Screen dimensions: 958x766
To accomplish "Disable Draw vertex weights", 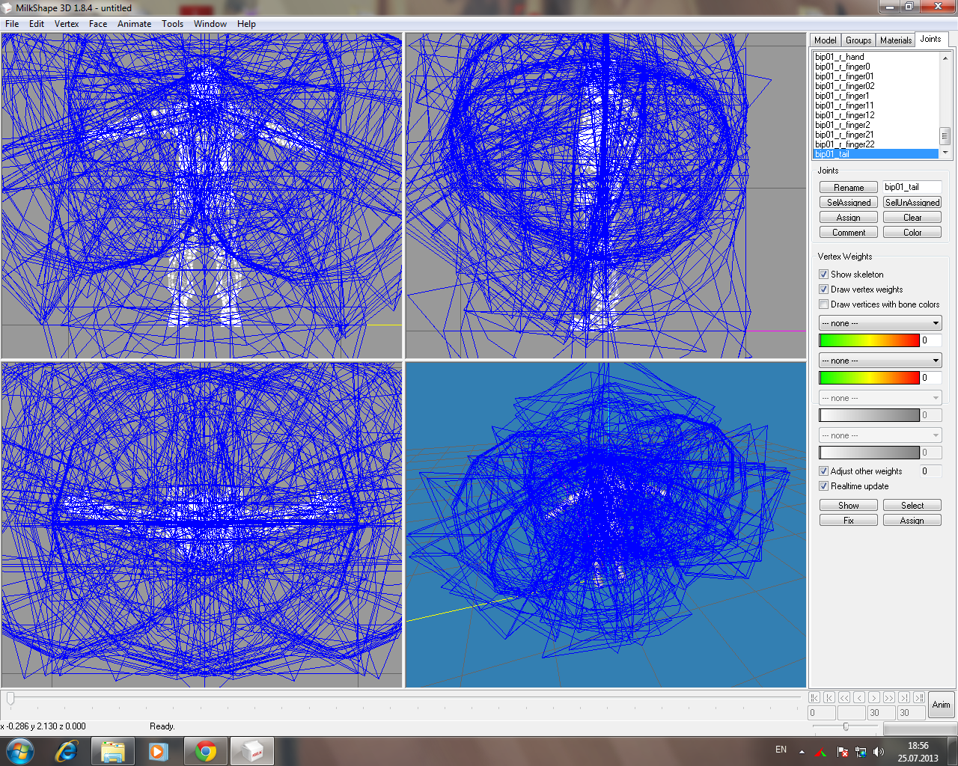I will click(824, 289).
